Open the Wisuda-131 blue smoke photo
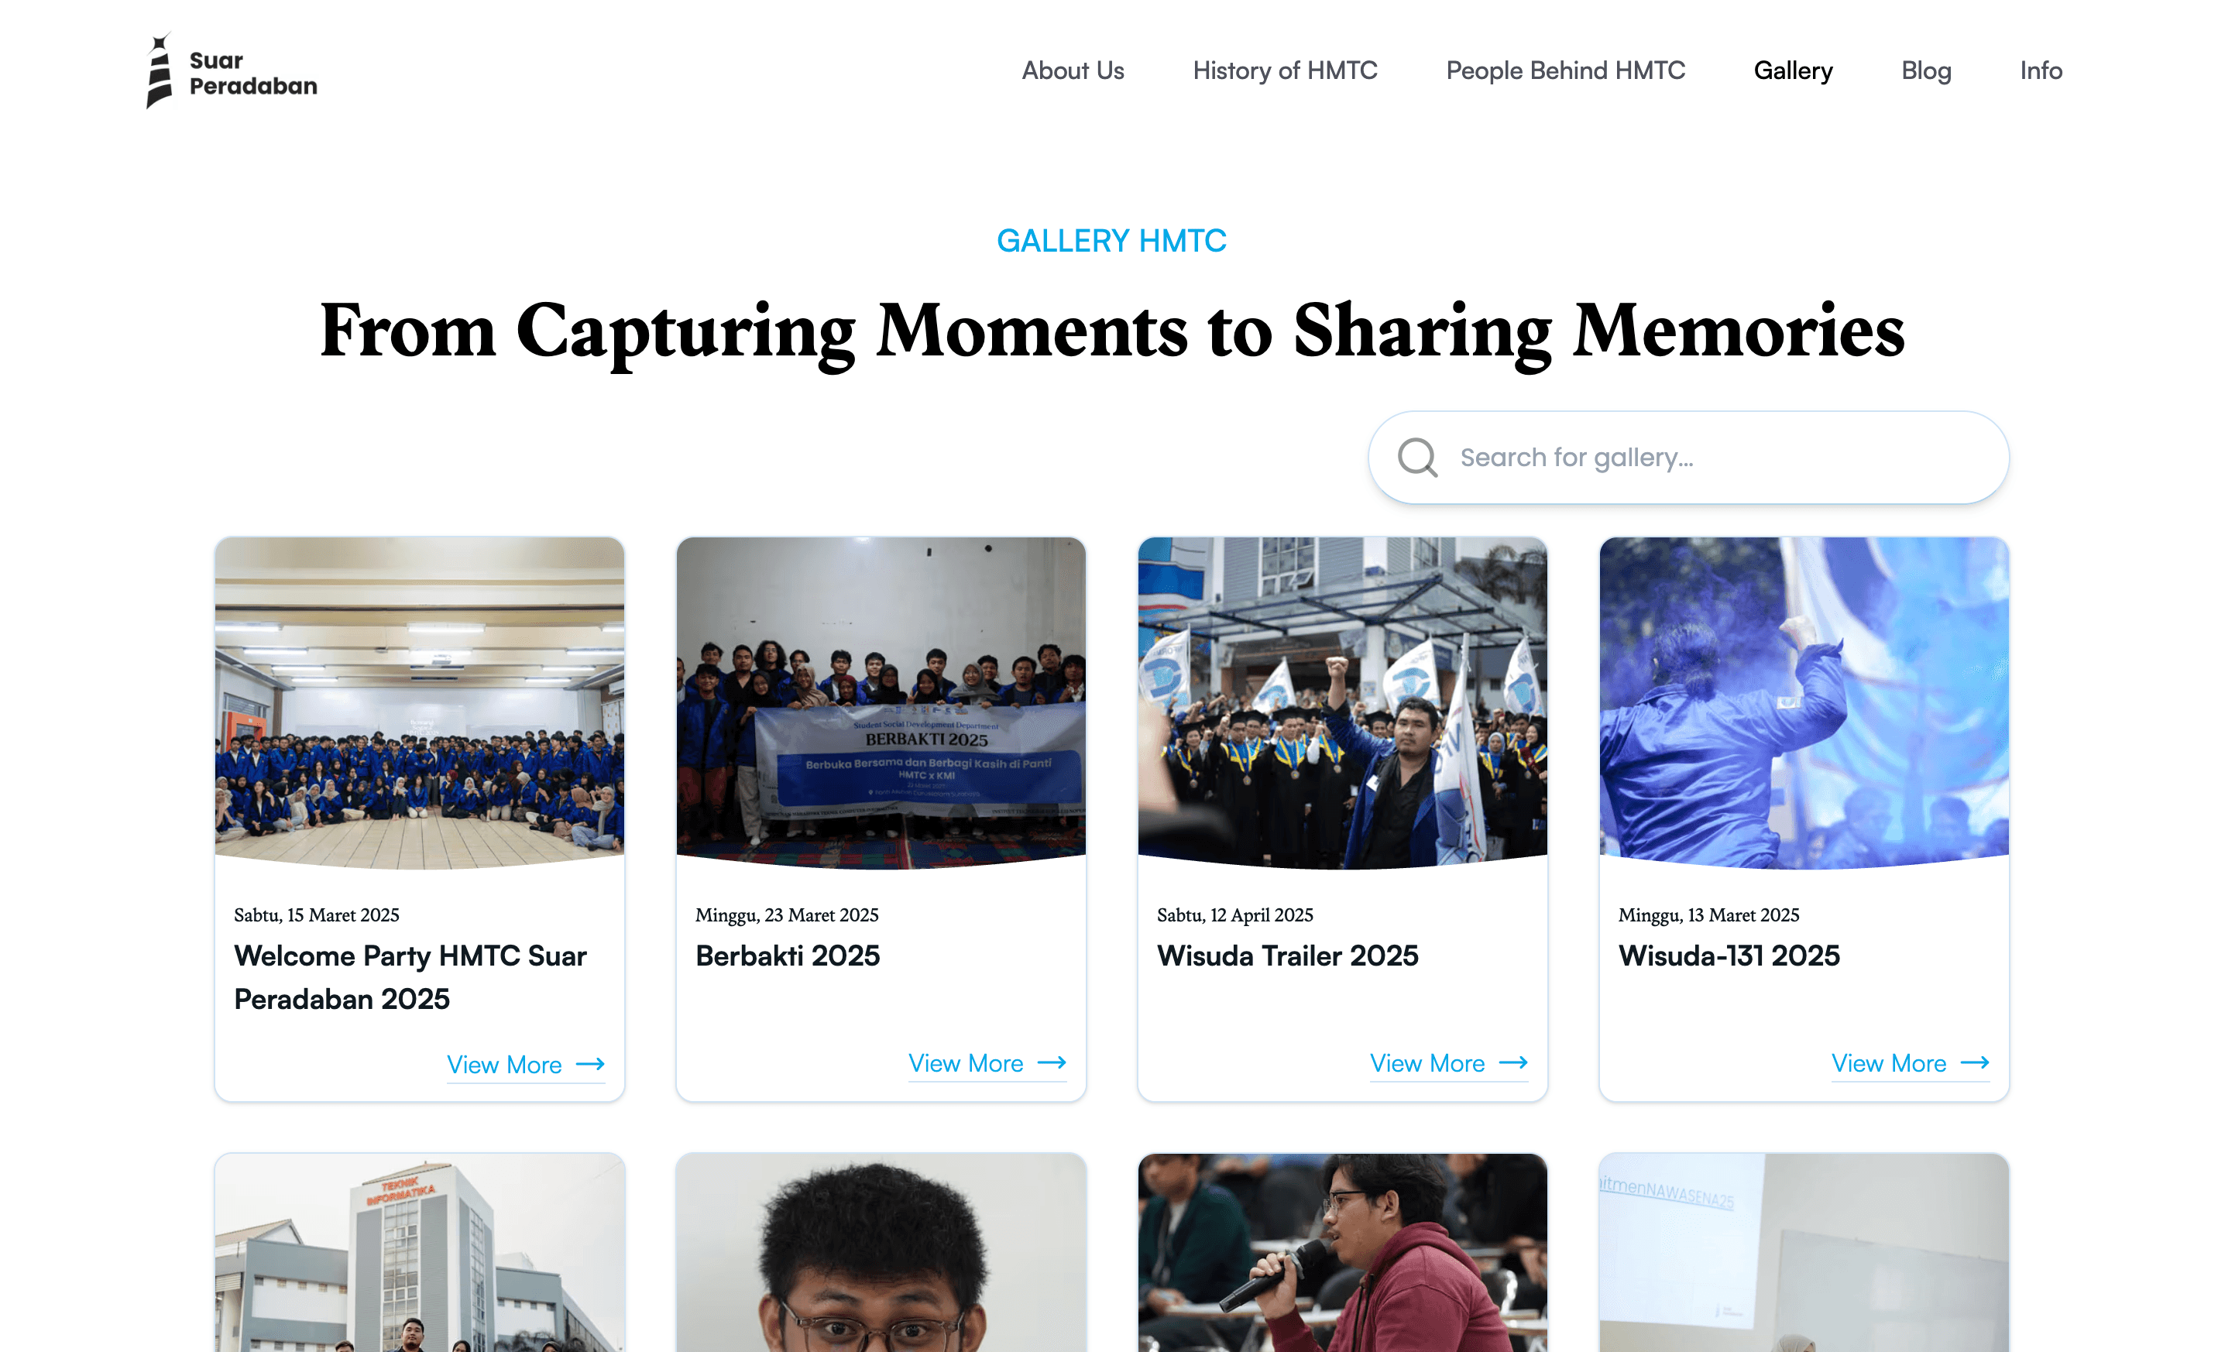The height and width of the screenshot is (1352, 2218). tap(1803, 703)
